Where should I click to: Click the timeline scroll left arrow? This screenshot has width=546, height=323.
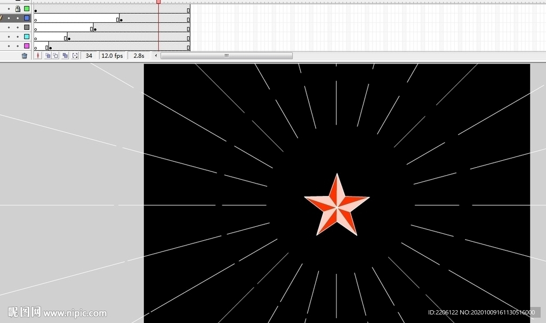(x=156, y=56)
